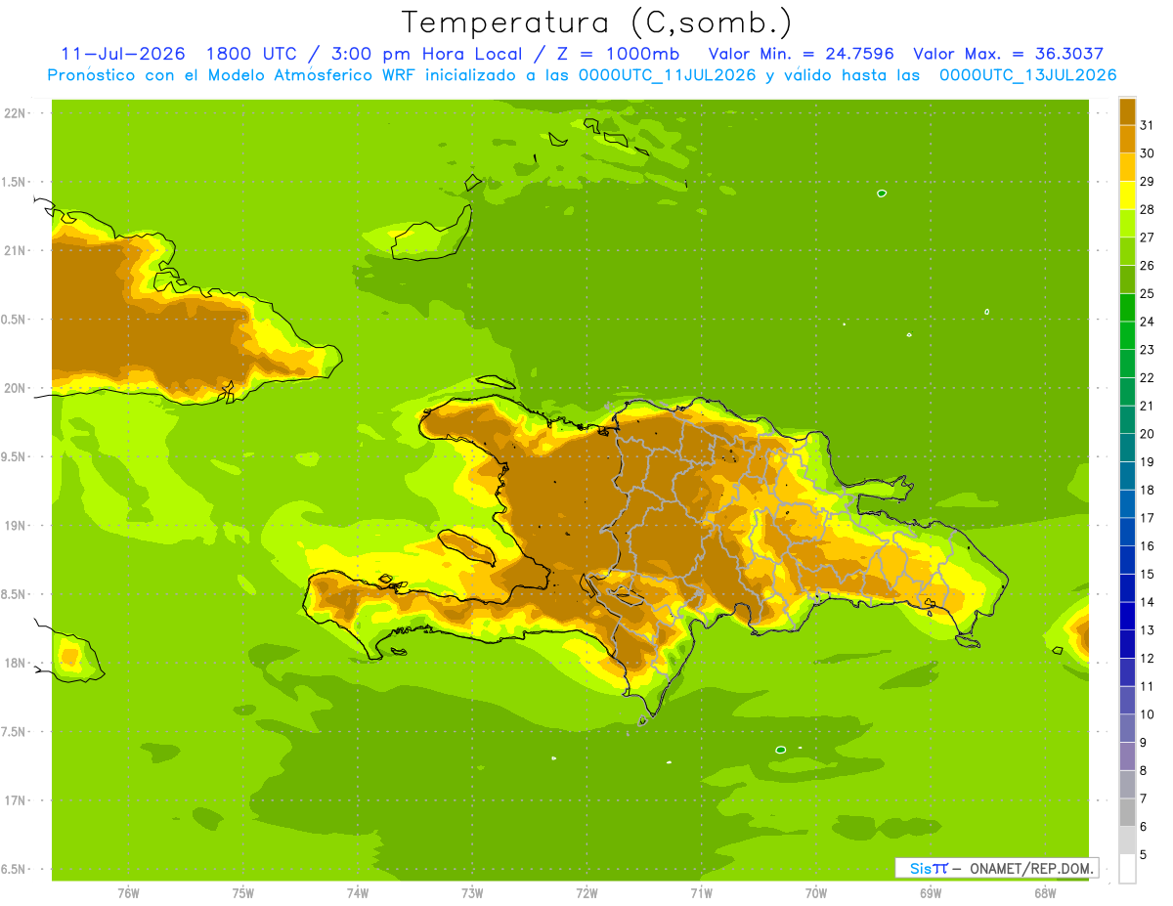This screenshot has height=906, width=1173.
Task: Click the '22N' latitude axis label
Action: tap(16, 113)
